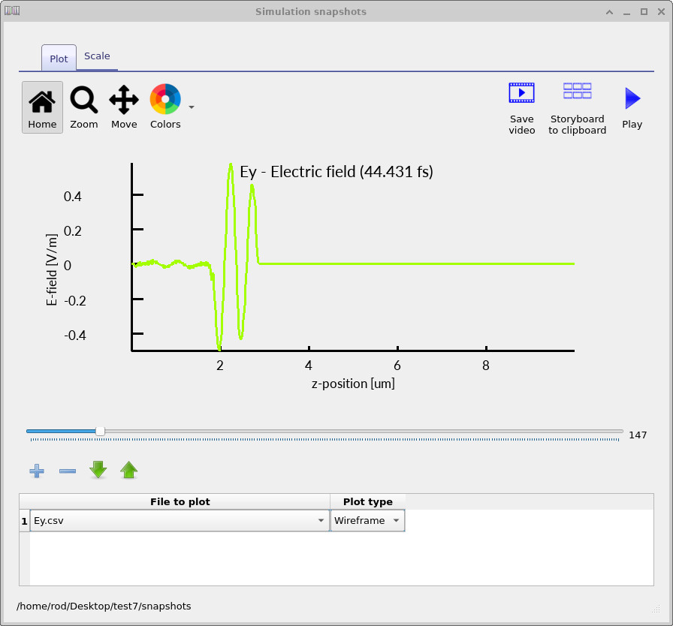Minimize the Simulation snapshots window
The height and width of the screenshot is (626, 673).
626,12
